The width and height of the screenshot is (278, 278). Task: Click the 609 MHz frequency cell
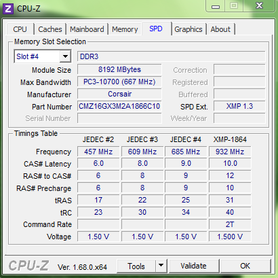(x=142, y=152)
